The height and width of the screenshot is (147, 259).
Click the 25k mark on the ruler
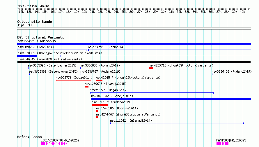tap(124, 12)
